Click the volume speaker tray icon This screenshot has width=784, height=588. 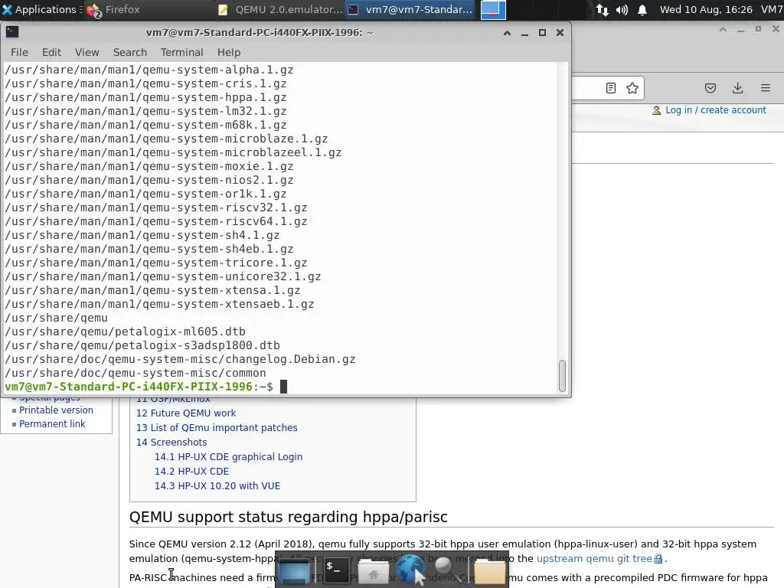coord(622,9)
